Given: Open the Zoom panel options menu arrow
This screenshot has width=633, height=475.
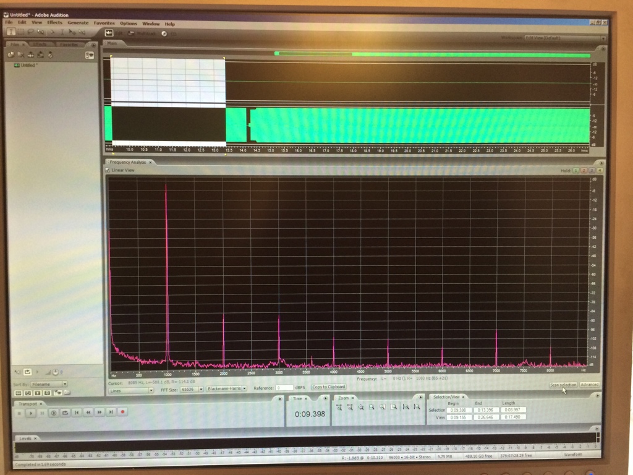Looking at the screenshot, I should [420, 398].
